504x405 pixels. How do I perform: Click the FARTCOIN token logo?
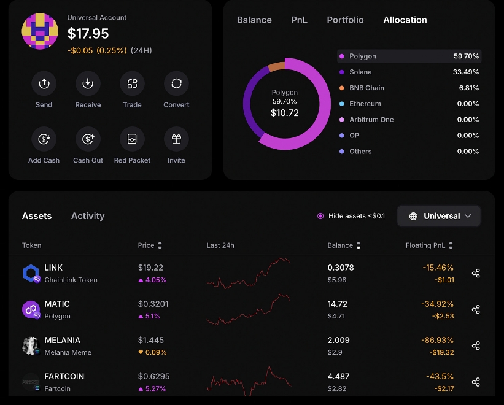coord(31,382)
